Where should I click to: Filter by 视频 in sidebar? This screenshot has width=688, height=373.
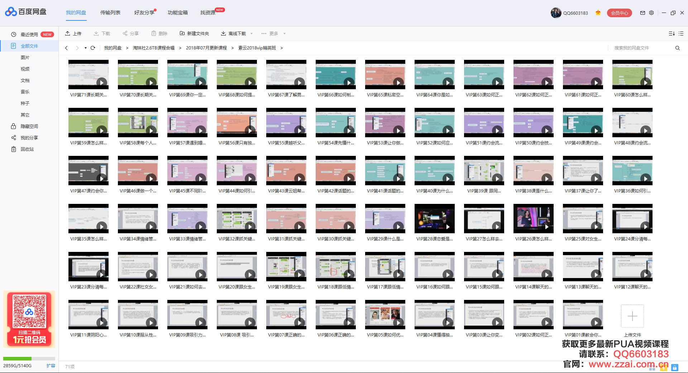point(25,69)
